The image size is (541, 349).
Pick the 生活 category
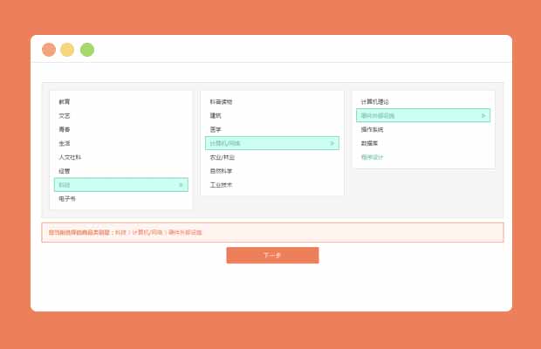[x=65, y=143]
